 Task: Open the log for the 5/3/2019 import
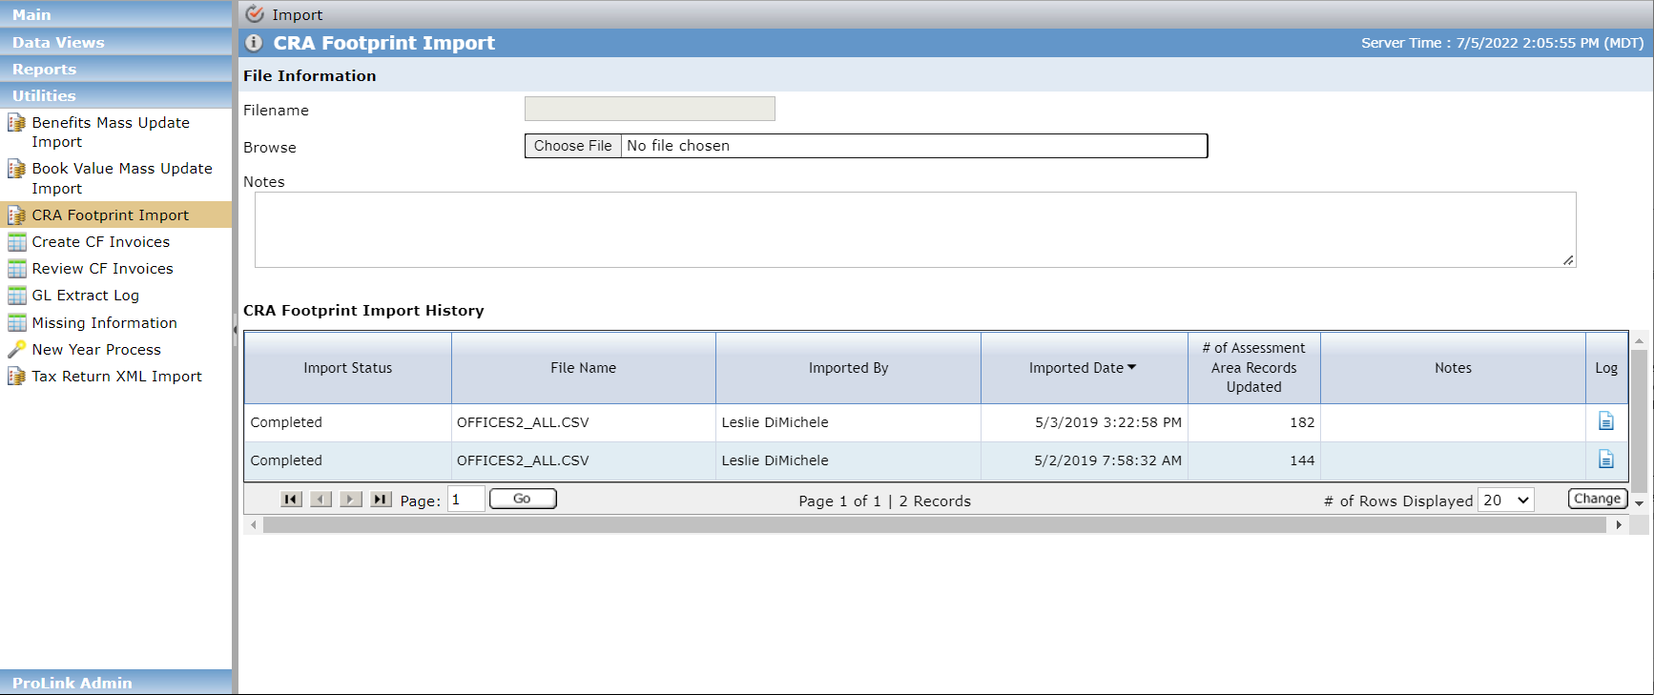[1606, 421]
